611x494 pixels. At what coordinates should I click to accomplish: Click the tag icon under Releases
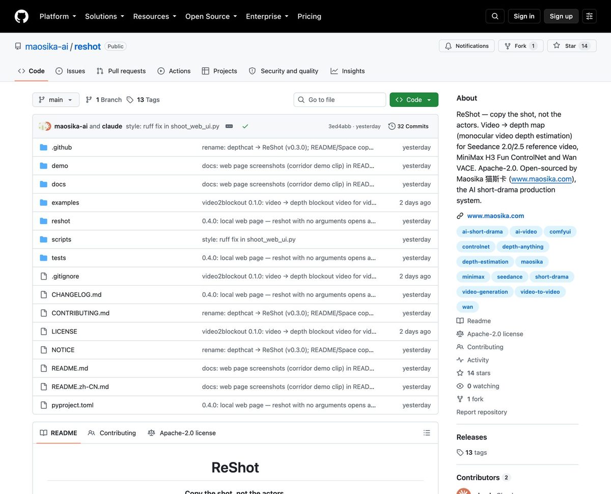click(x=460, y=452)
